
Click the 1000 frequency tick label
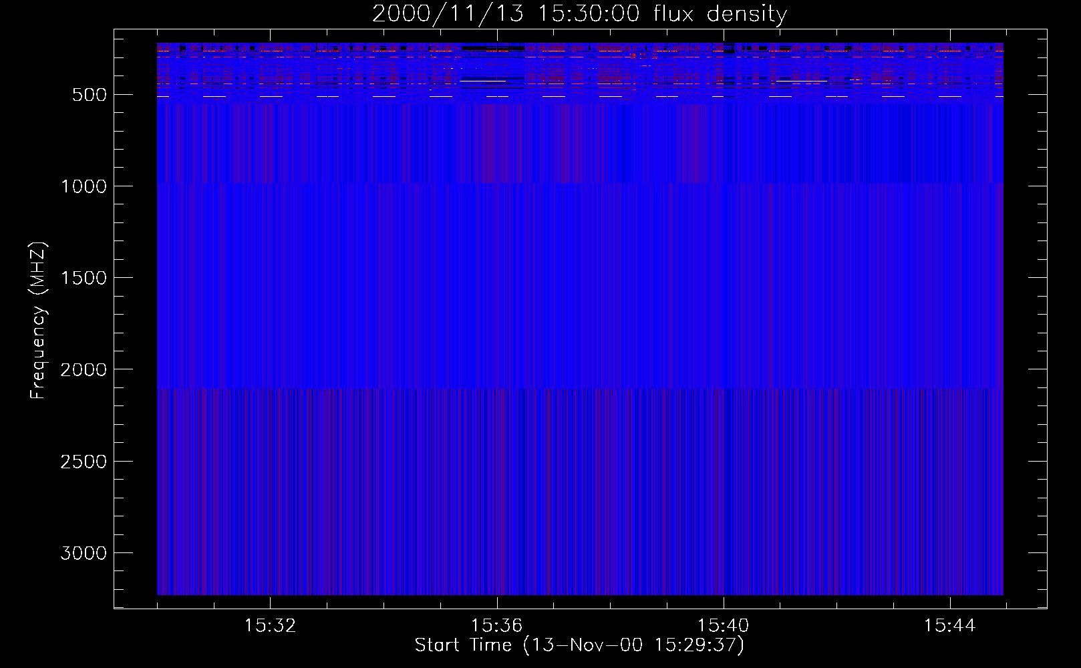[x=84, y=186]
